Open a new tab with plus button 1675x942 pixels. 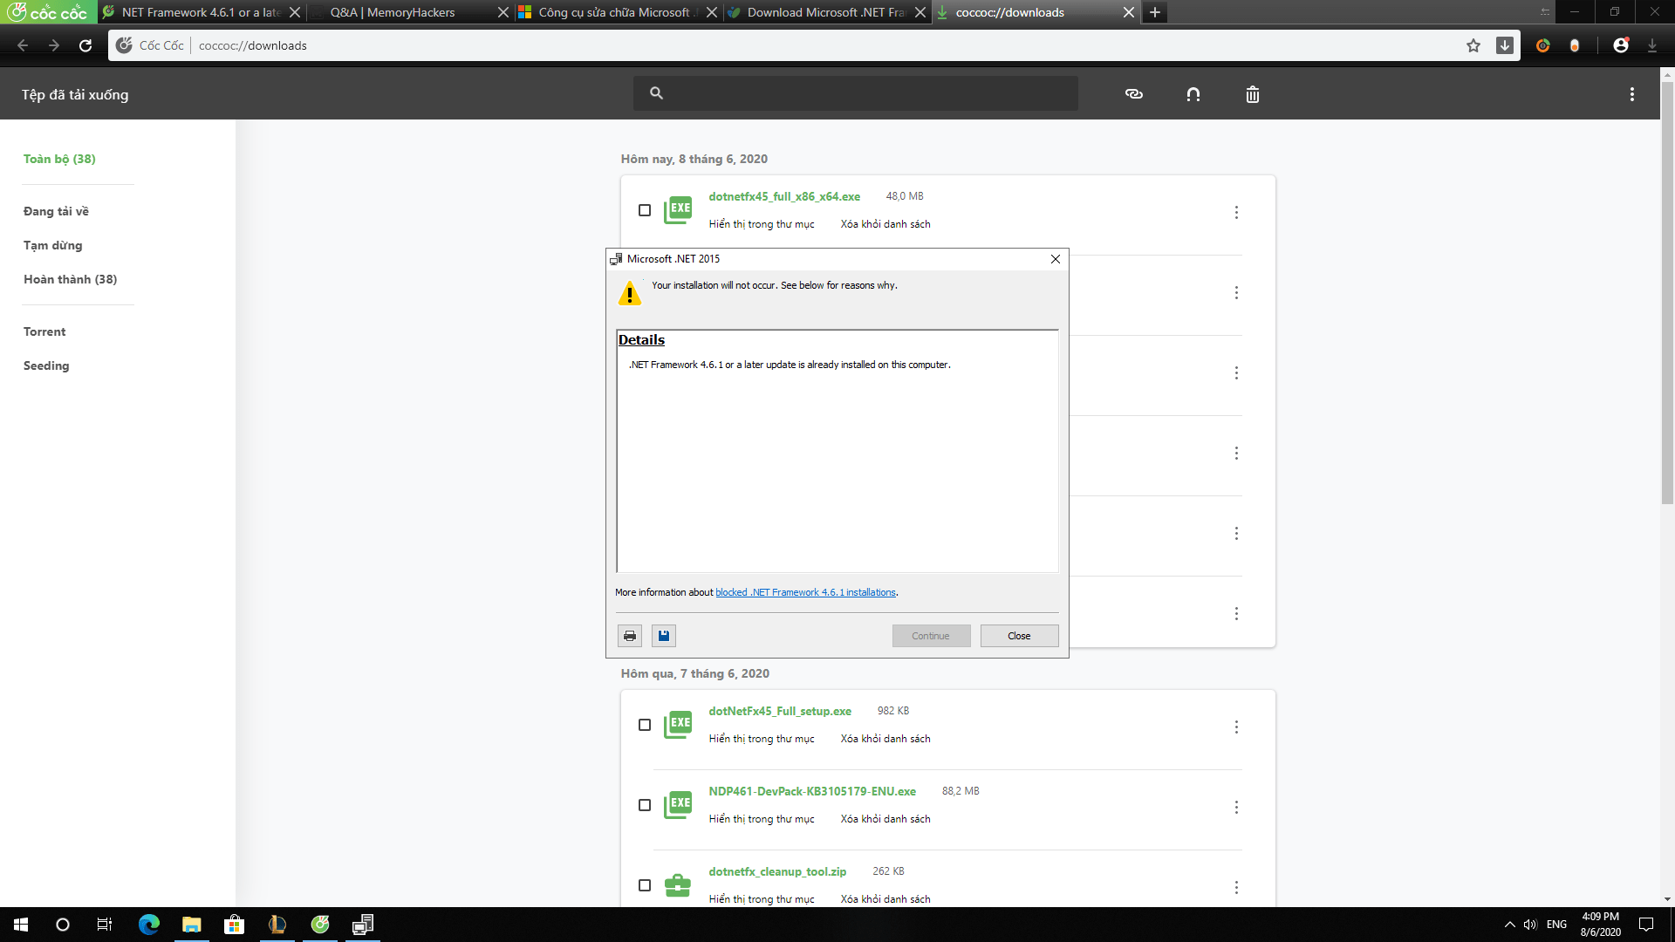[x=1155, y=12]
